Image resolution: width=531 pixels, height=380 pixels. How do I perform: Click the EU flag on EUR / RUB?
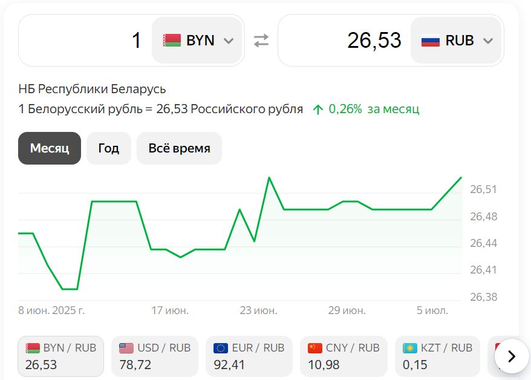tap(221, 348)
